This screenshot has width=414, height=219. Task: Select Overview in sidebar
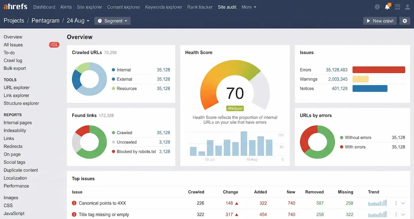tap(13, 37)
